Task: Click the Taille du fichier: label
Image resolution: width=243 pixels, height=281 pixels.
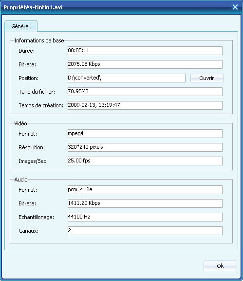Action: pyautogui.click(x=37, y=92)
